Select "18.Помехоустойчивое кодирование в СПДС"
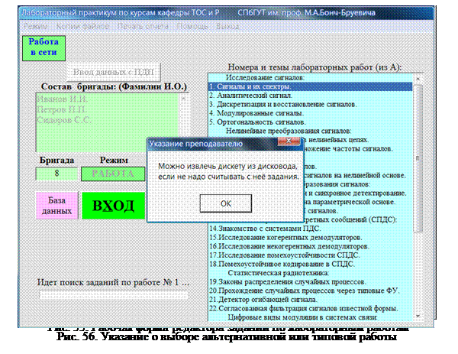The image size is (458, 354). [310, 264]
